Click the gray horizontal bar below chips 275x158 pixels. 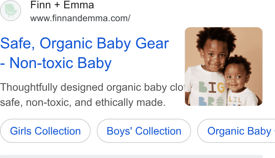(x=131, y=156)
